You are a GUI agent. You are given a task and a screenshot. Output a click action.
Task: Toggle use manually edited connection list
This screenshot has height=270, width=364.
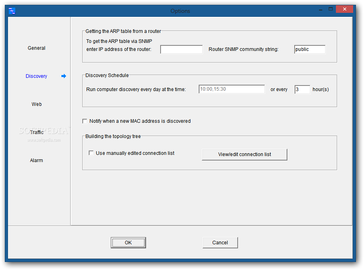(x=91, y=153)
